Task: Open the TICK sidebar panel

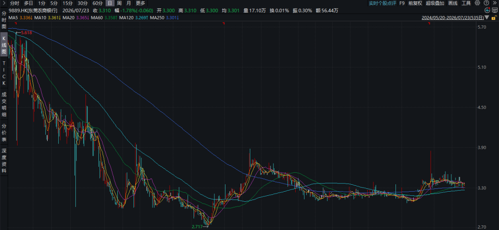Action: (x=4, y=73)
